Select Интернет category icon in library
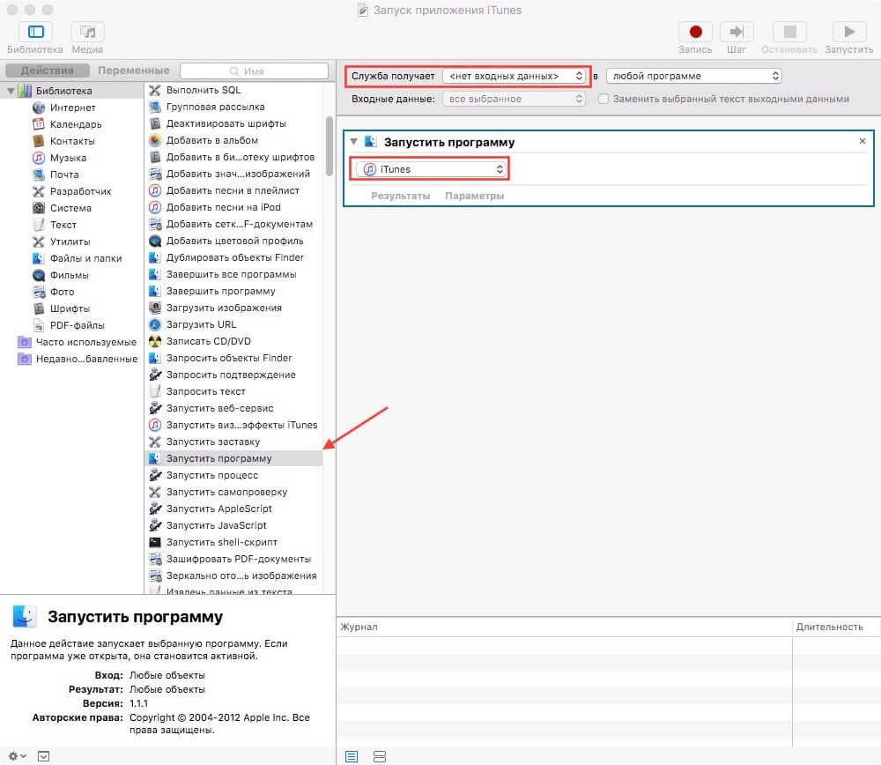Screen dimensions: 881x765 (38, 108)
